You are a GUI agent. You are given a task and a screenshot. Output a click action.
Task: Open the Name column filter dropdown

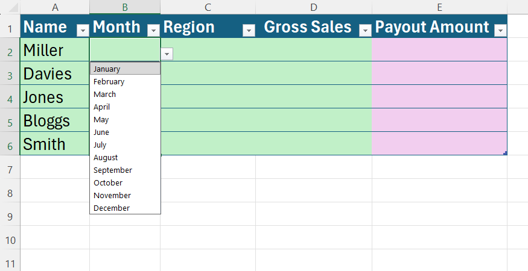[x=83, y=31]
